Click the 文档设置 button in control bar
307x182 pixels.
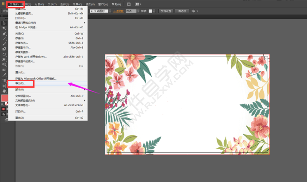(x=165, y=10)
